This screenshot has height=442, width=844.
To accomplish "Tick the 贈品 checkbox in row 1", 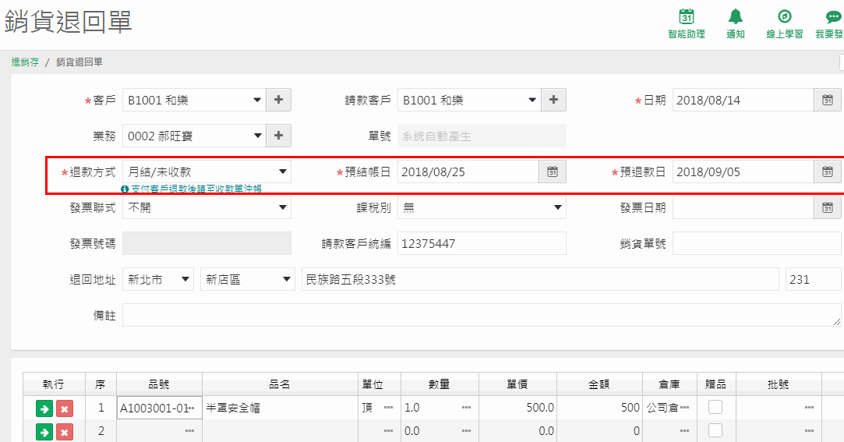I will click(715, 407).
